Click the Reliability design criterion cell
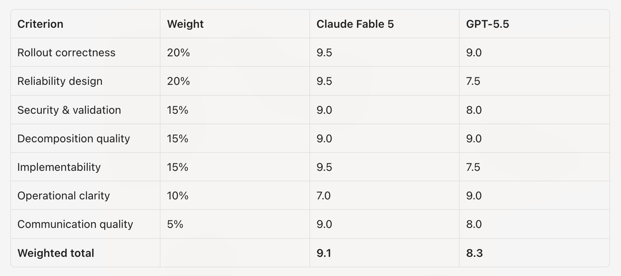 60,81
